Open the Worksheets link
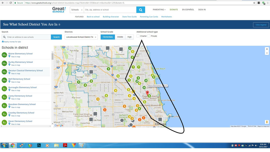Image resolution: width=270 pixels, height=152 pixels. click(x=167, y=17)
